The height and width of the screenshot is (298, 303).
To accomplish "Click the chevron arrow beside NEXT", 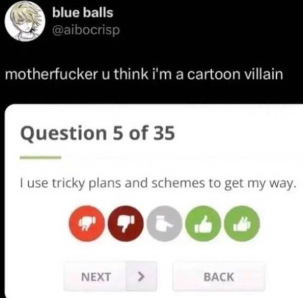I will (x=141, y=276).
